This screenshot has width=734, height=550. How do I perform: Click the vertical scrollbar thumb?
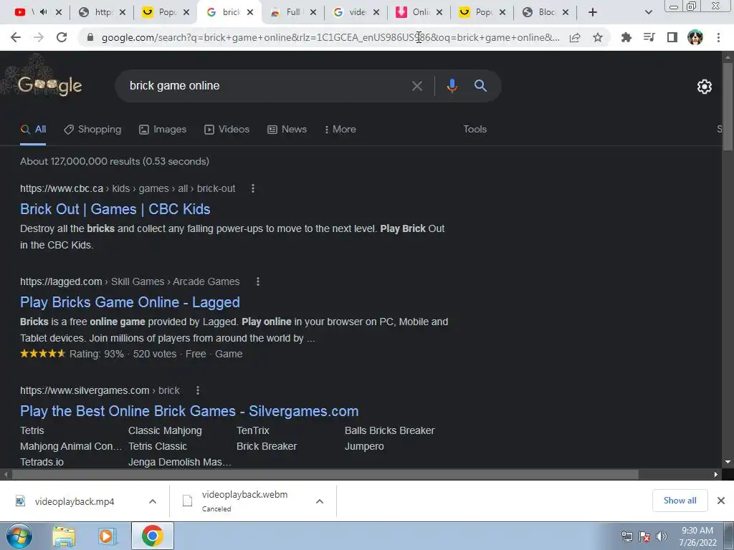click(x=728, y=107)
